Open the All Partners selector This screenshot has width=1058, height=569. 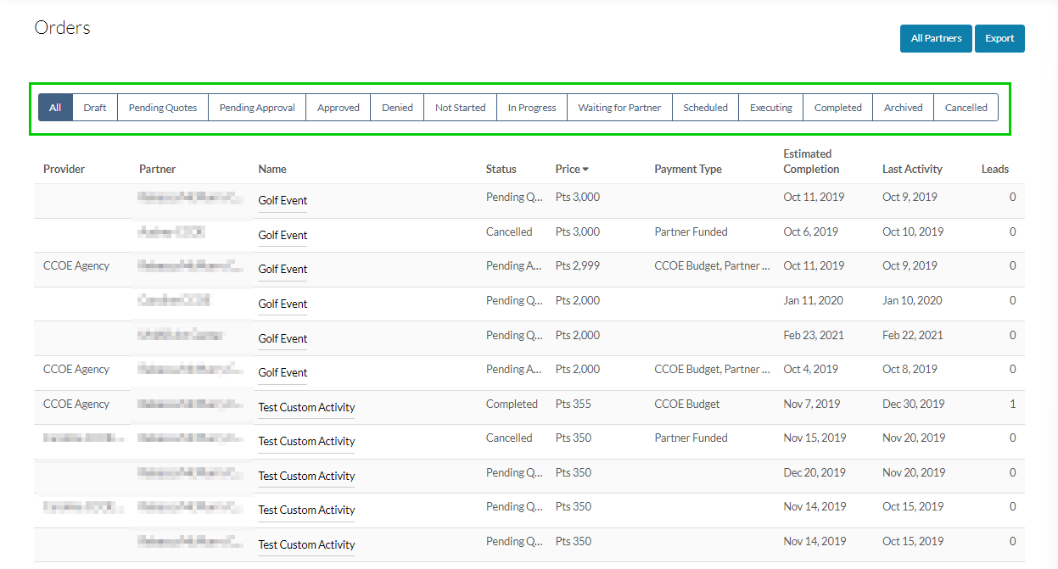(936, 38)
